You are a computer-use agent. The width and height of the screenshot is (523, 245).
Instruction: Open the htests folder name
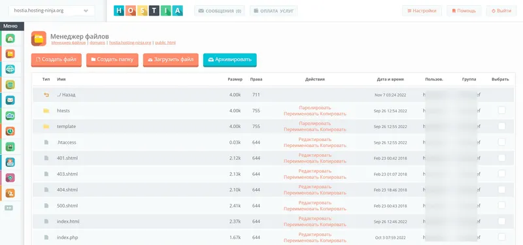[x=63, y=110]
